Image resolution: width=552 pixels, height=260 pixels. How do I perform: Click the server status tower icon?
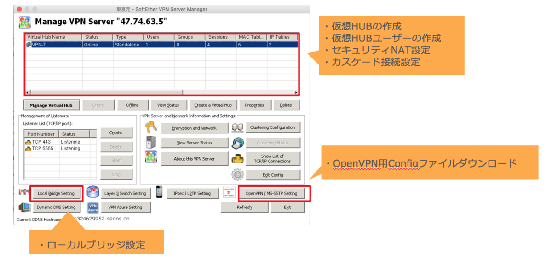[x=150, y=143]
